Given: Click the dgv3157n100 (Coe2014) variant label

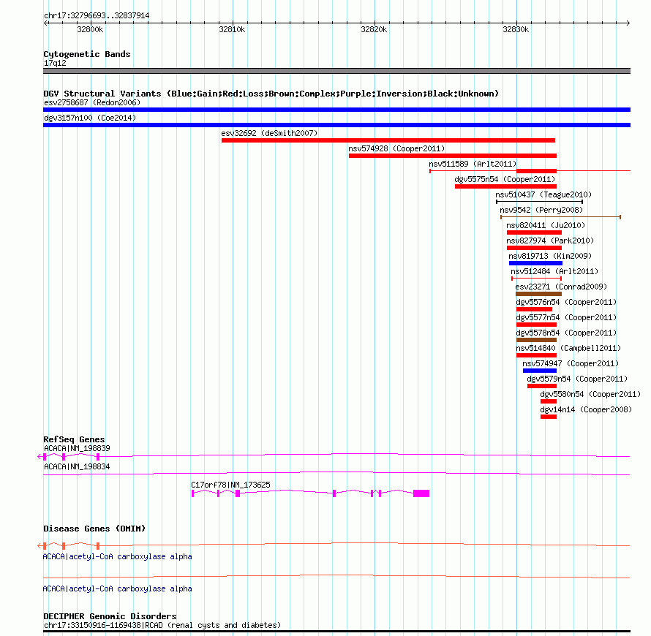Looking at the screenshot, I should [90, 118].
